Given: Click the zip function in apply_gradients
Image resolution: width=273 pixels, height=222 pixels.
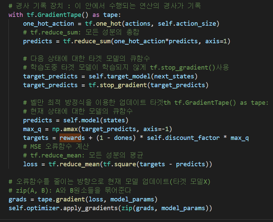Looking at the screenshot, I should click(x=127, y=208).
